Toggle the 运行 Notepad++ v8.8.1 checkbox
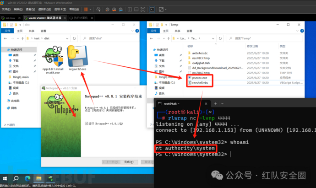Screen dimensions: 316x188 [x=86, y=124]
